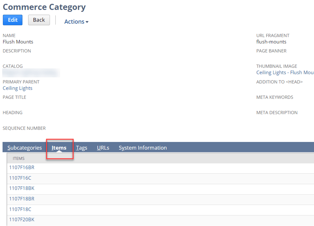This screenshot has height=226, width=314.
Task: Open item 1107F20BK
Action: coord(22,220)
